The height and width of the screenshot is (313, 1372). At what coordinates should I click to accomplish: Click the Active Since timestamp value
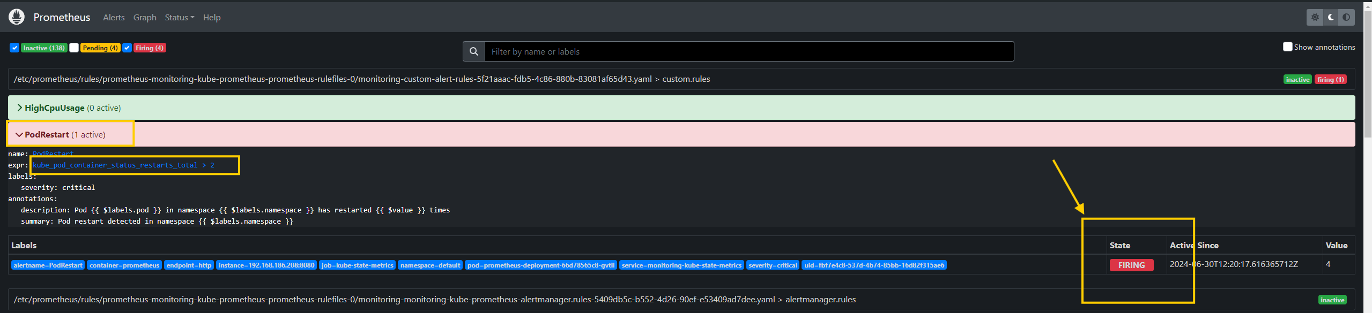click(1234, 264)
